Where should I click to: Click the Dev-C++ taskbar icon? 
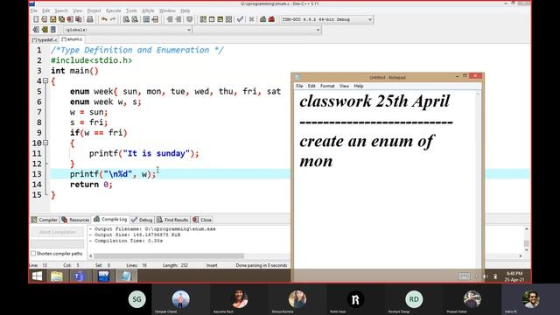click(103, 276)
